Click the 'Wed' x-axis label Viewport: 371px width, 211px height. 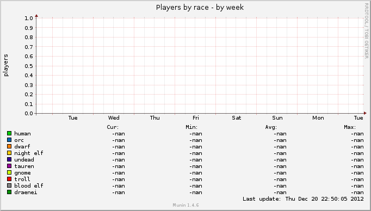114,118
